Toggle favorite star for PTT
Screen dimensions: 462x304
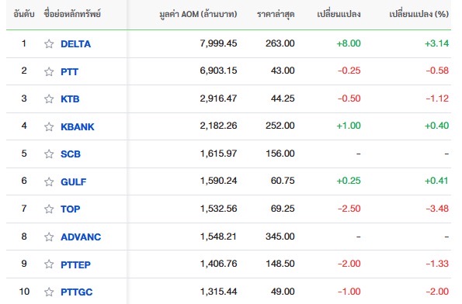49,71
